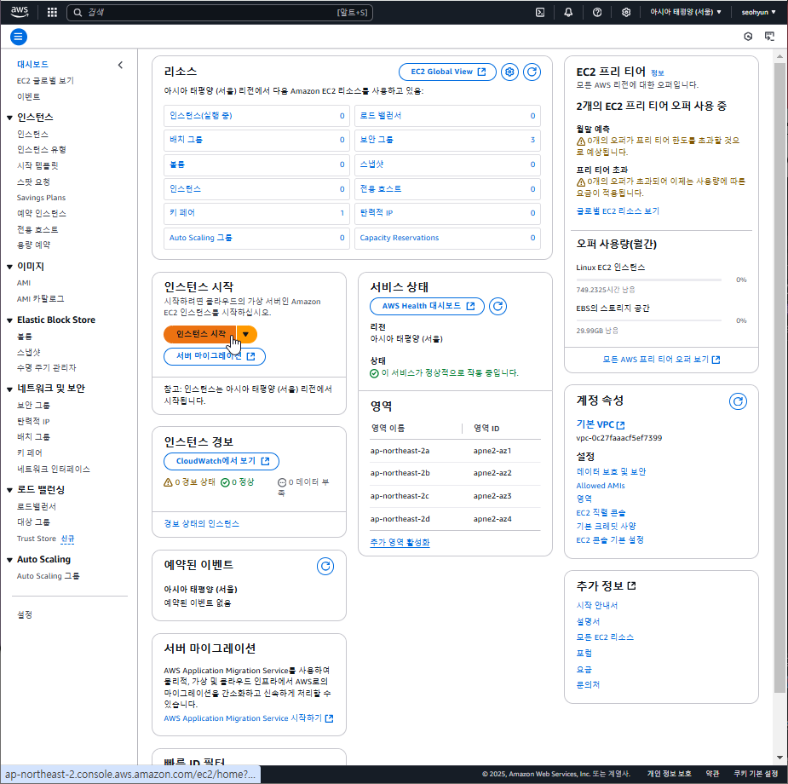This screenshot has height=784, width=788.
Task: Open 데이터 보호 및 보안 link
Action: (x=611, y=471)
